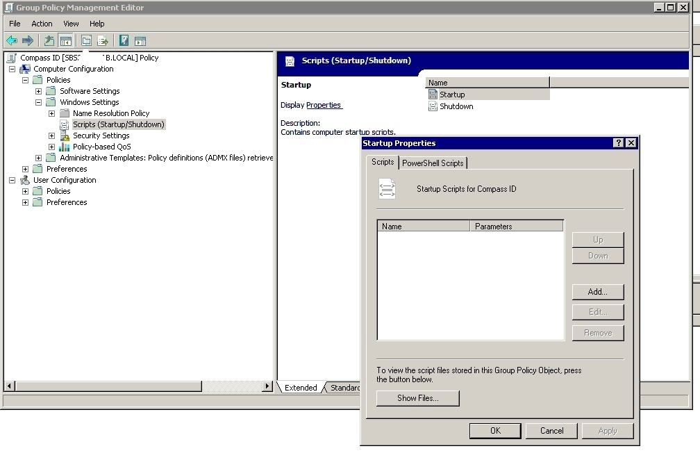Click the Add button in Startup Properties

(x=597, y=291)
